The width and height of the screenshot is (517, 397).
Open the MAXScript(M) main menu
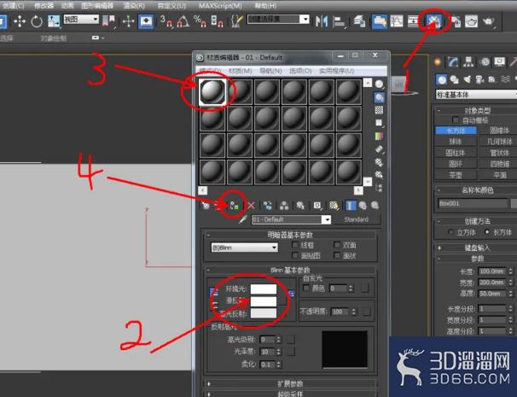click(220, 6)
